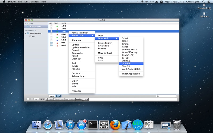
Task: Choose blame menu entry
Action: coord(82,84)
